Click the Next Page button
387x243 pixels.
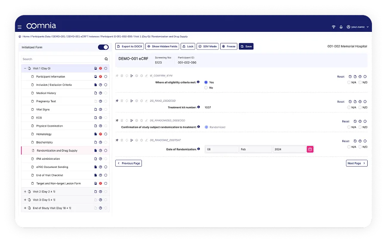coord(356,163)
